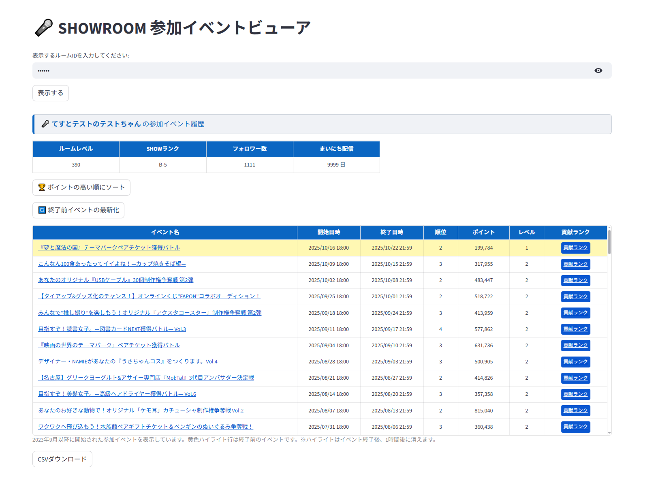
Task: Click the event table vertical scrollbar
Action: point(609,242)
